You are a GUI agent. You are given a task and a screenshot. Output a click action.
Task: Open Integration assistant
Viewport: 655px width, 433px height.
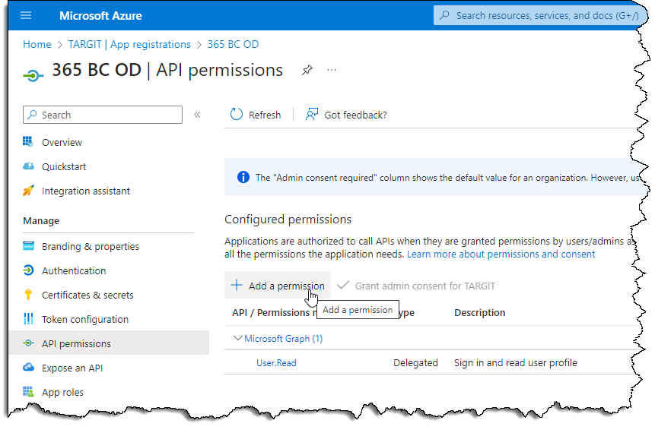(86, 191)
